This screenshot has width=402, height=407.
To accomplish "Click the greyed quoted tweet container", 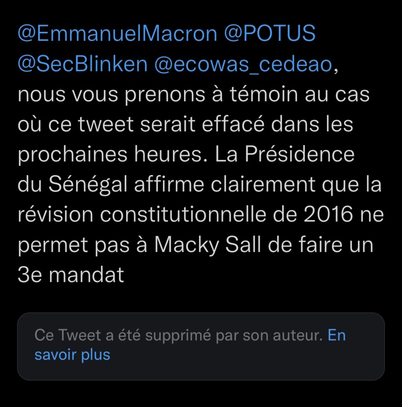I will pos(201,347).
